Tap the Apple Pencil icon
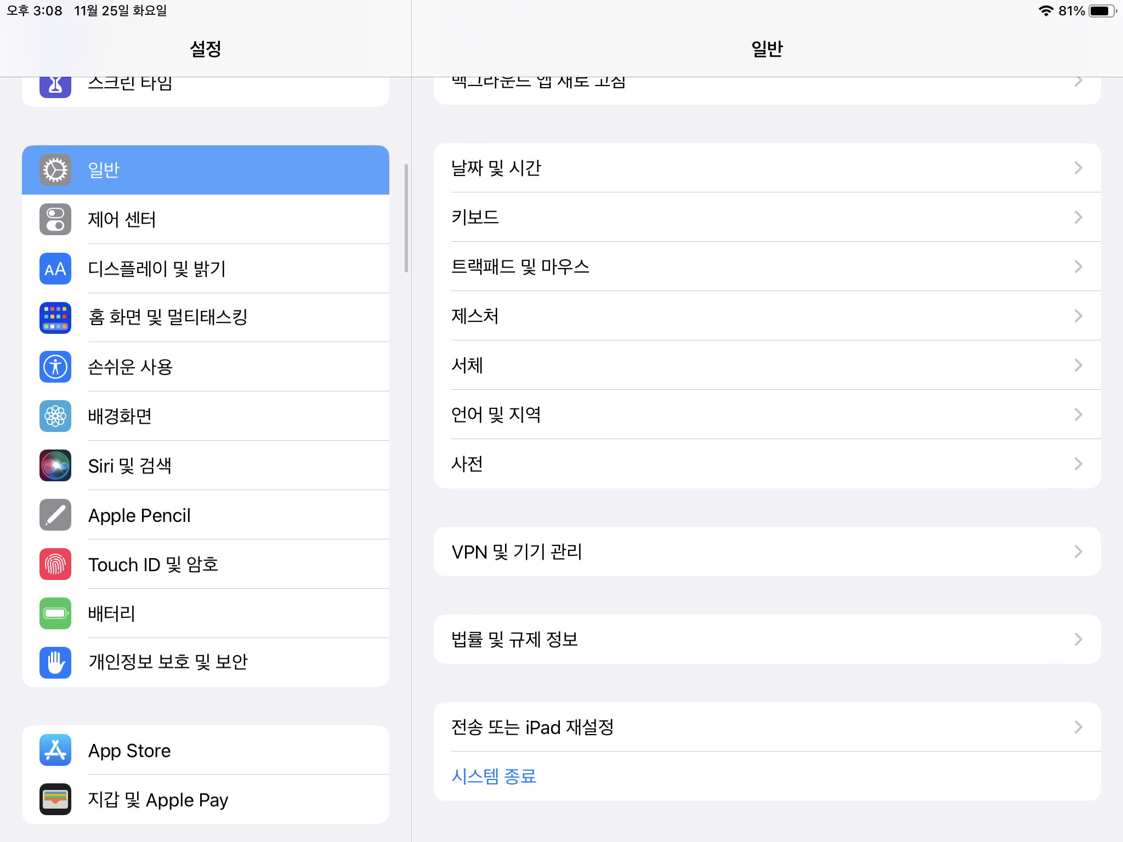The height and width of the screenshot is (842, 1123). pos(55,515)
